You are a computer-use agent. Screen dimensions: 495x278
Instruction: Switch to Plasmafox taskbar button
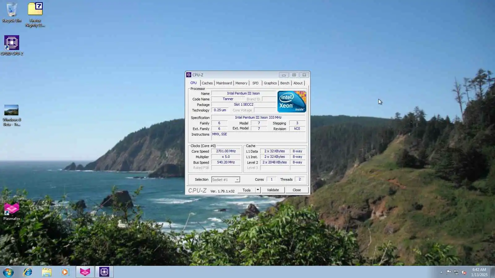85,272
